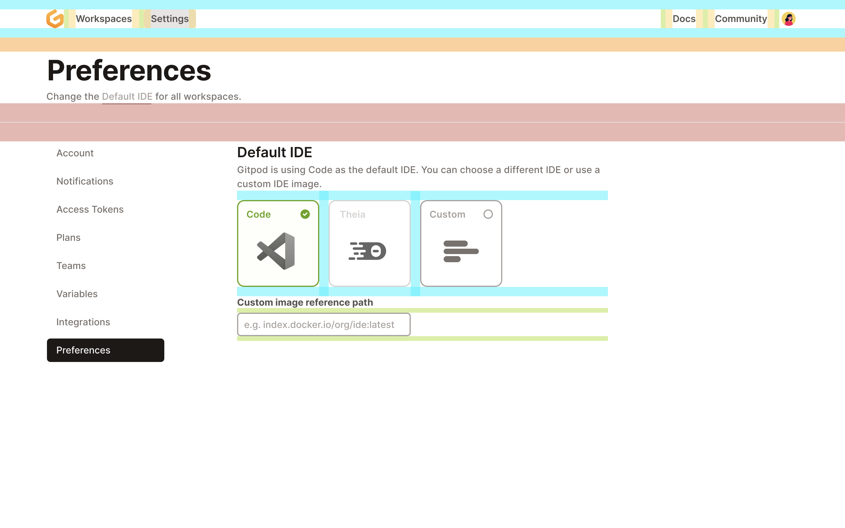
Task: Open Settings in top navigation
Action: 170,19
